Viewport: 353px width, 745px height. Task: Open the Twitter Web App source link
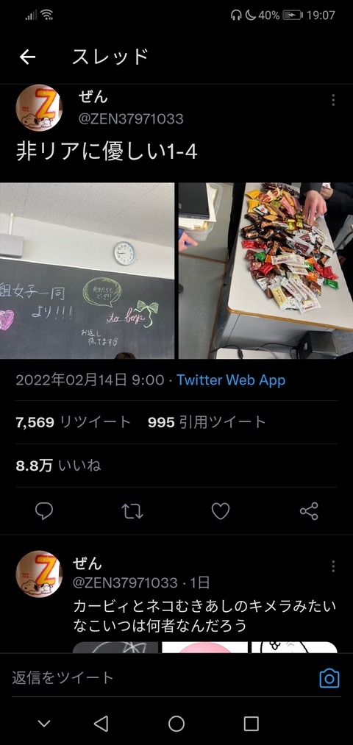(x=231, y=380)
